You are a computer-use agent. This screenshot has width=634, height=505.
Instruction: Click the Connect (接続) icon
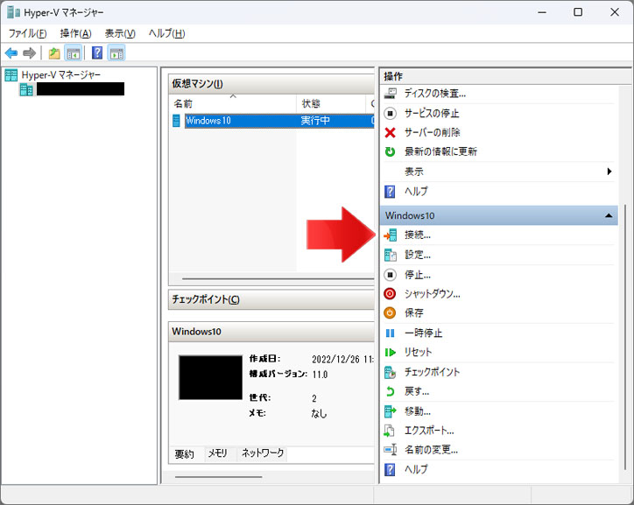[390, 235]
